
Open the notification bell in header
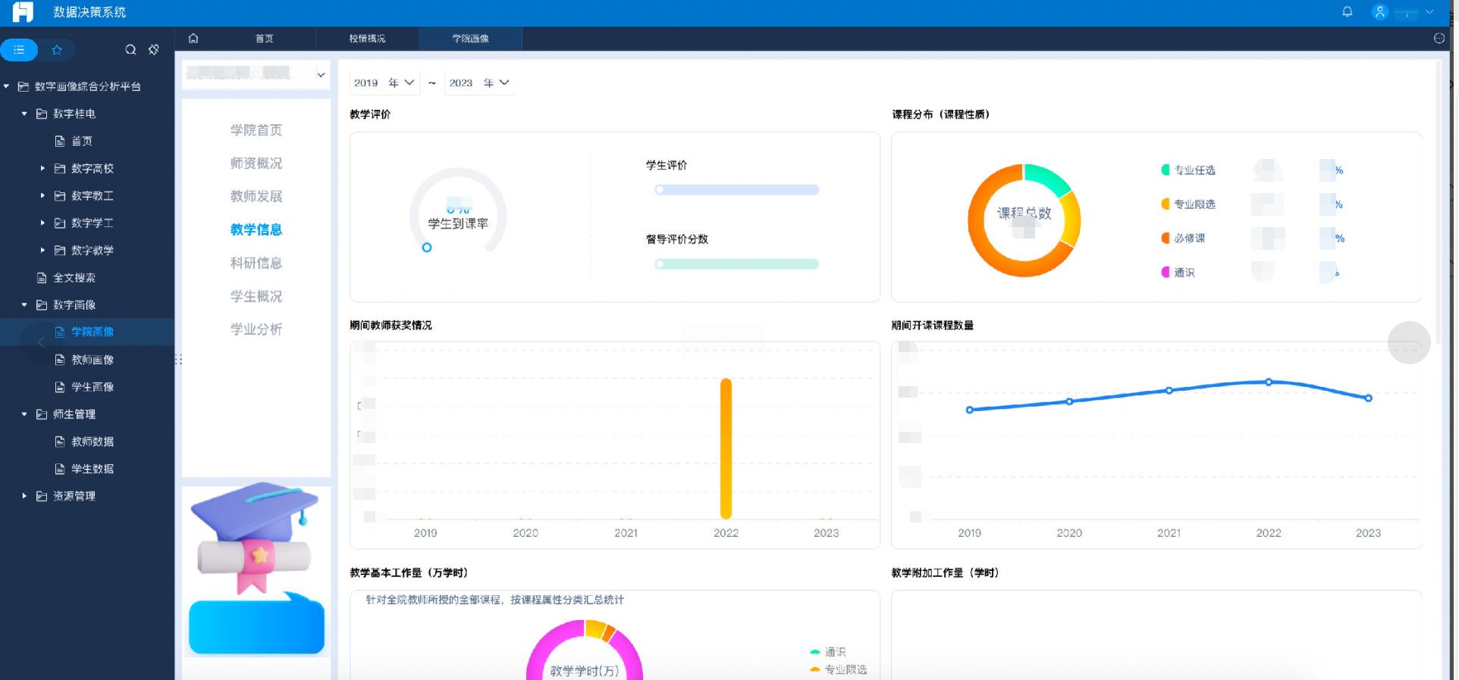coord(1347,12)
